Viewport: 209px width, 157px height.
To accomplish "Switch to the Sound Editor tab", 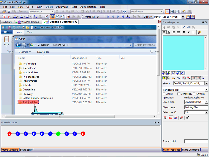I will 26,150.
